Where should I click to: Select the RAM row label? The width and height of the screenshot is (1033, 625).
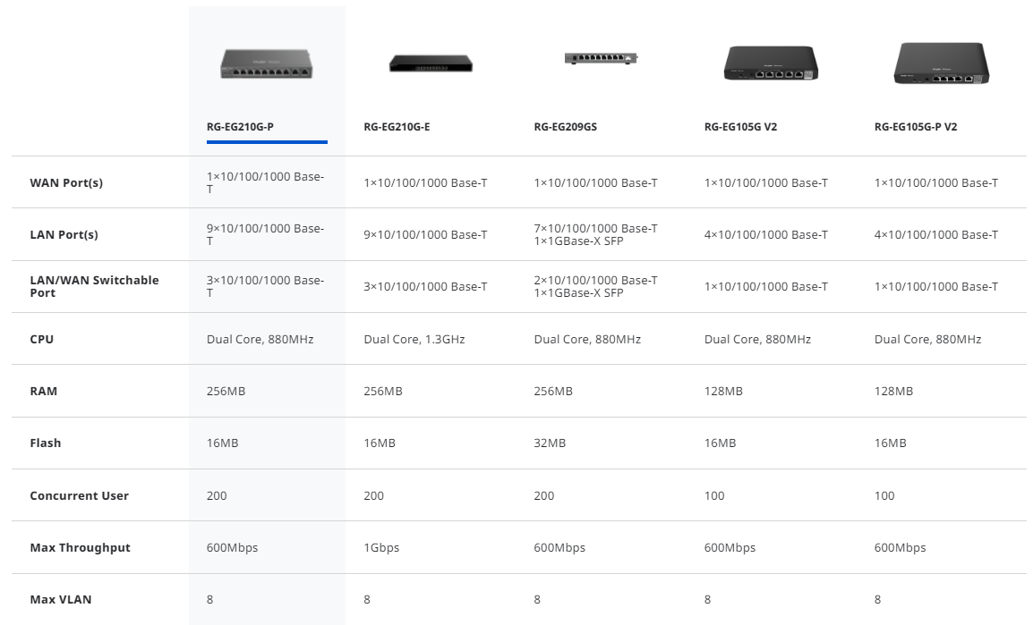[x=43, y=392]
